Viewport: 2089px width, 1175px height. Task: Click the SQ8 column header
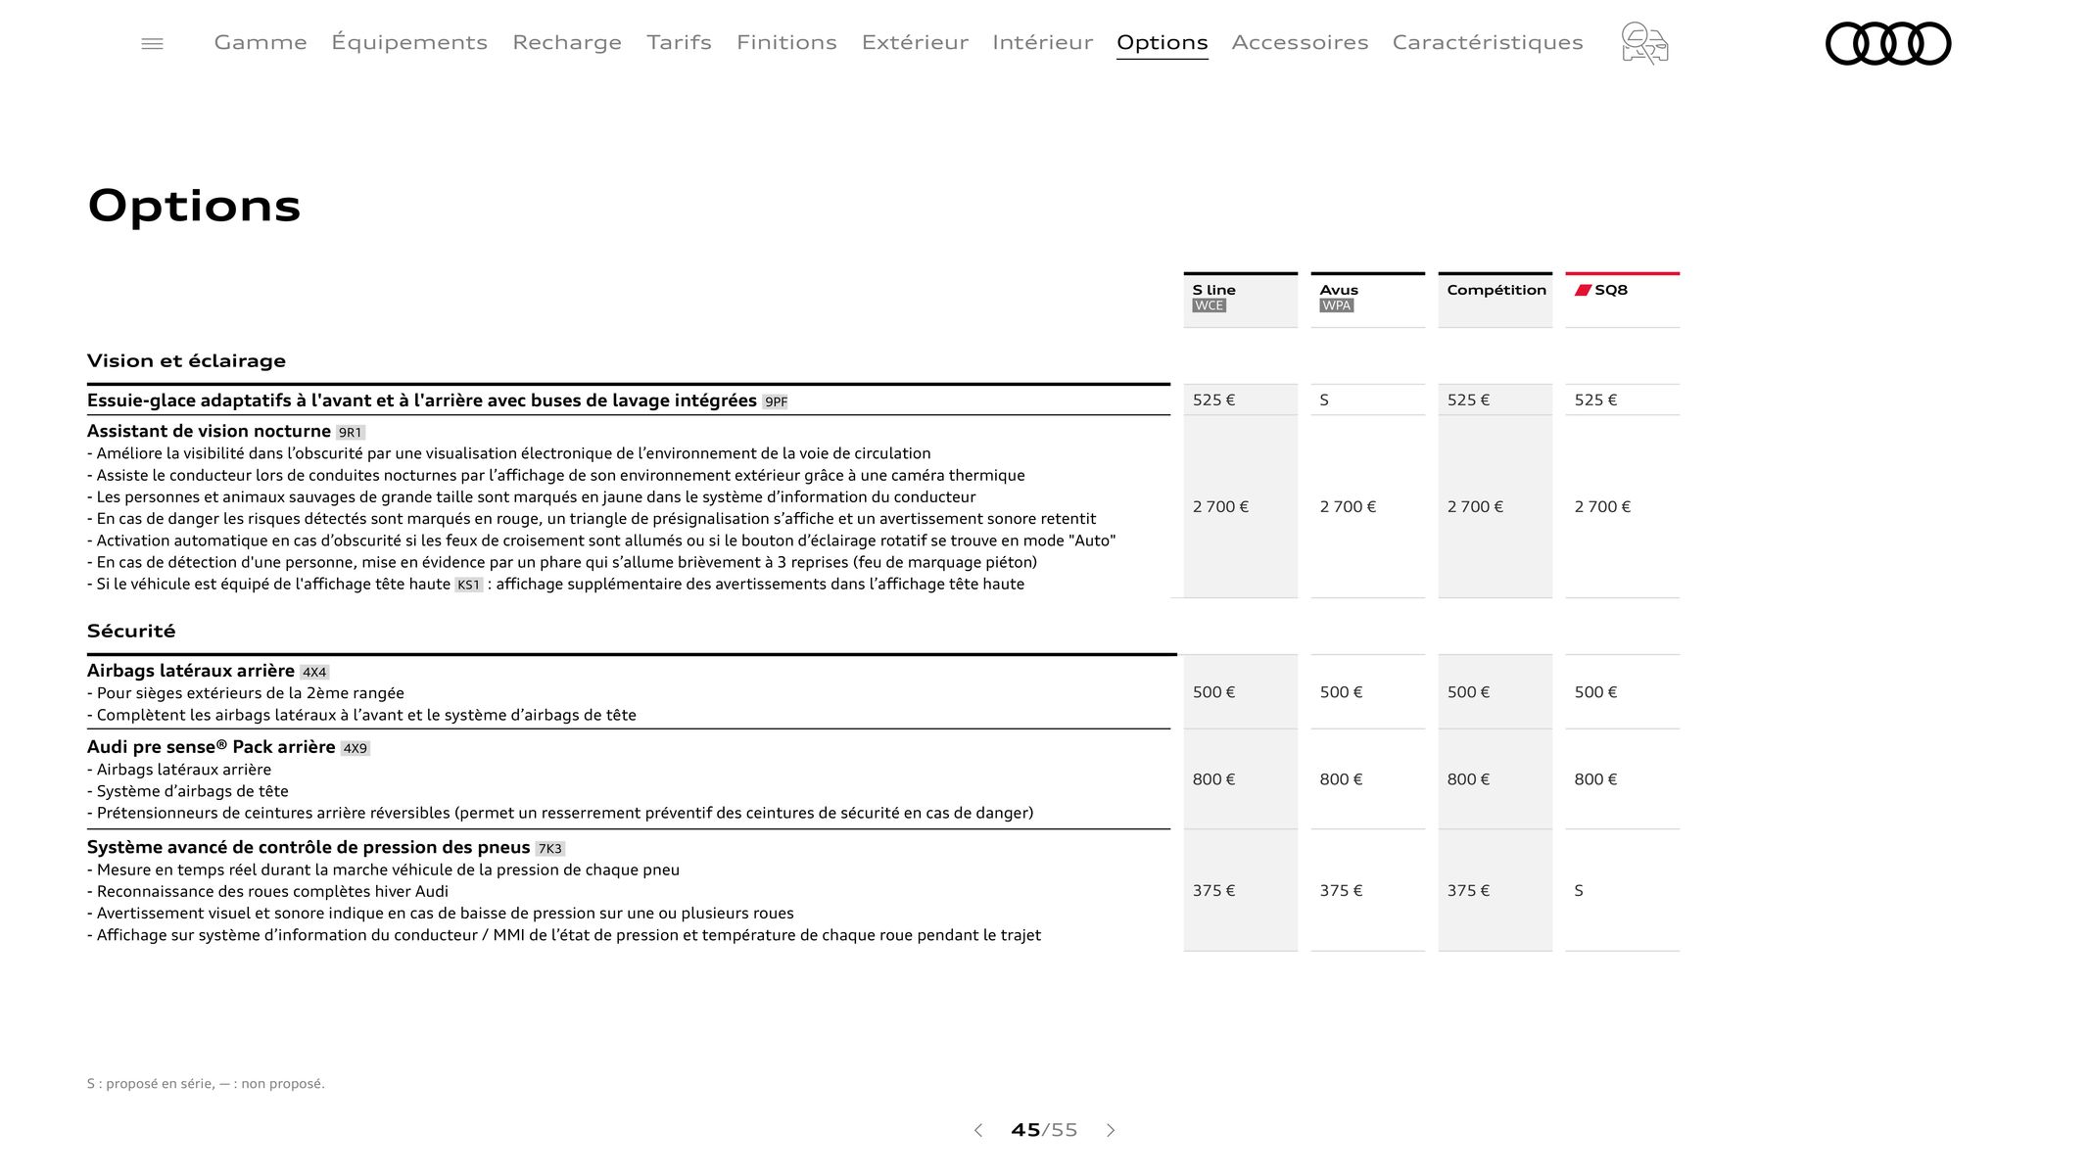[x=1622, y=300]
